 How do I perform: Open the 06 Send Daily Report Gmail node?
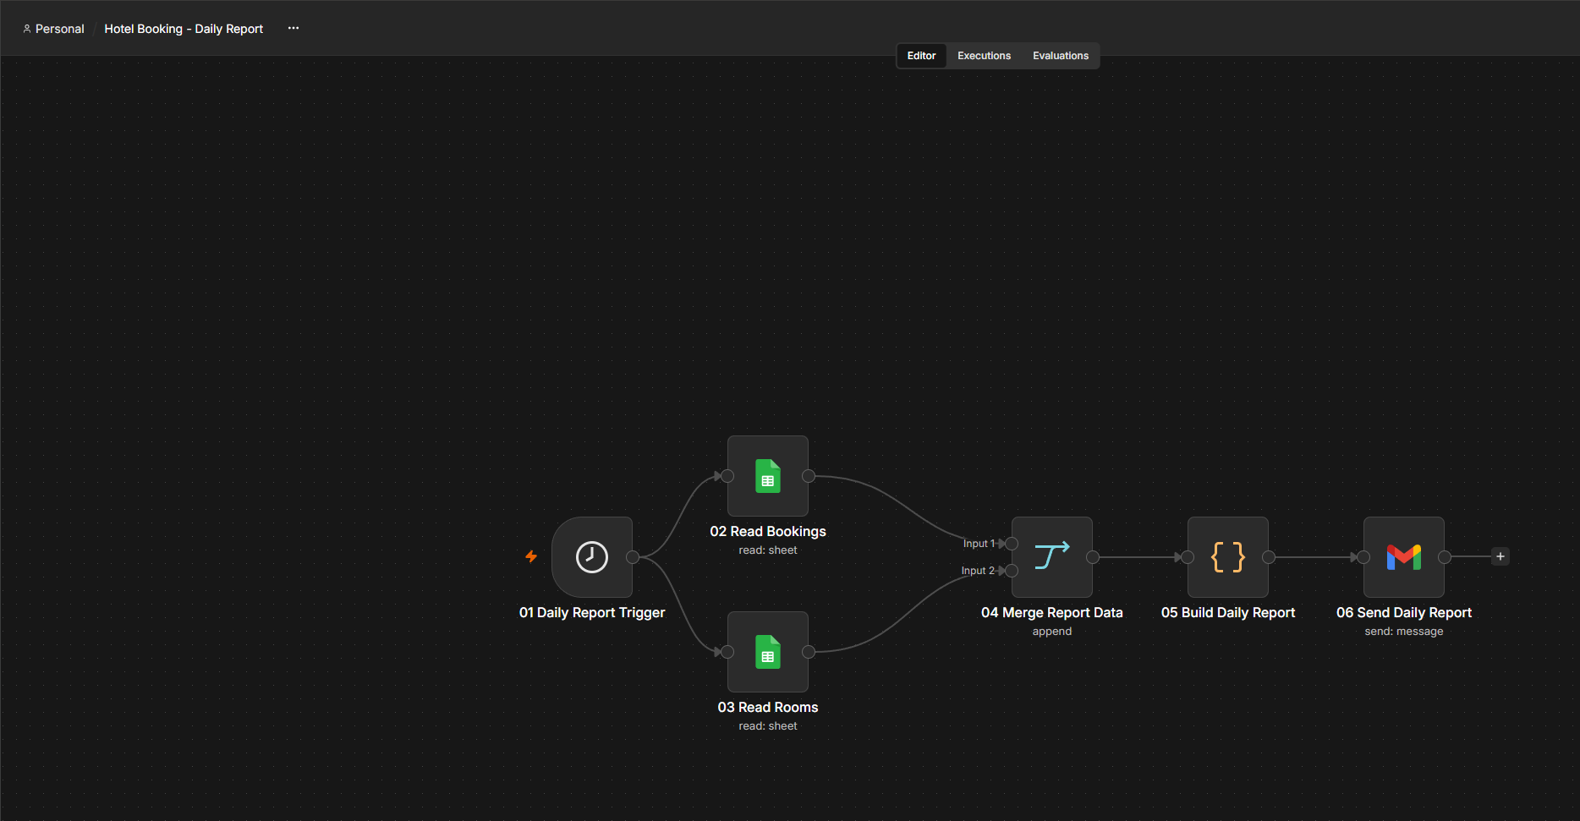[x=1404, y=557]
